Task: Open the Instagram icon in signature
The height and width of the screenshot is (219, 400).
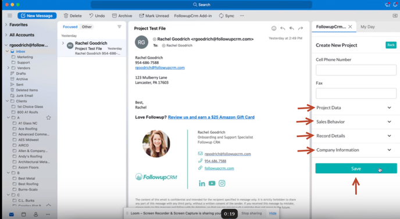Action: pos(222,184)
